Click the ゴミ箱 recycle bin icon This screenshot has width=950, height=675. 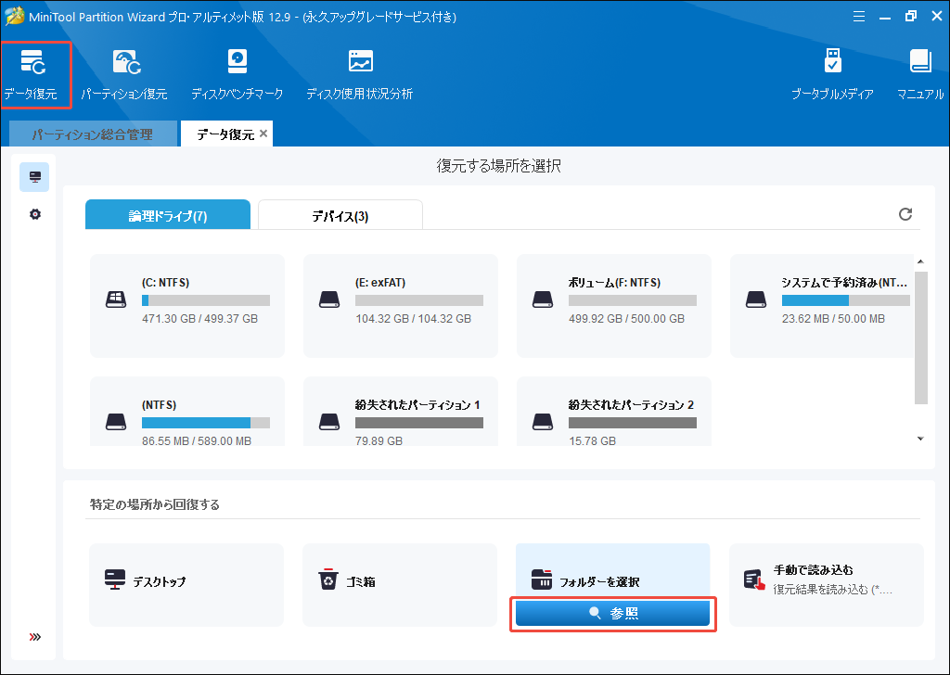[x=327, y=579]
